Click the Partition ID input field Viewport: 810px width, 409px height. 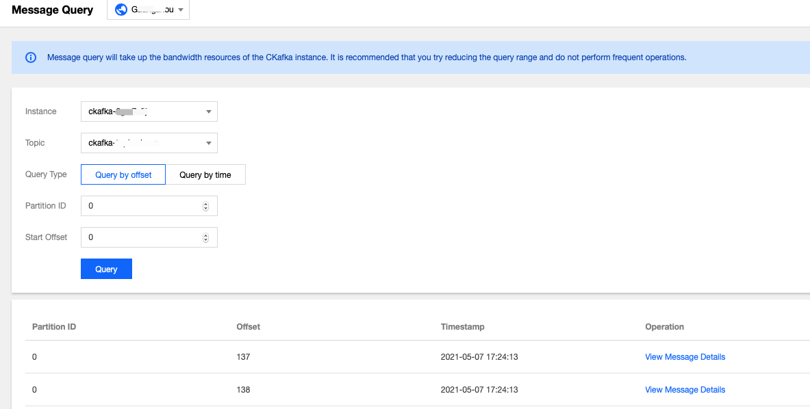(149, 206)
